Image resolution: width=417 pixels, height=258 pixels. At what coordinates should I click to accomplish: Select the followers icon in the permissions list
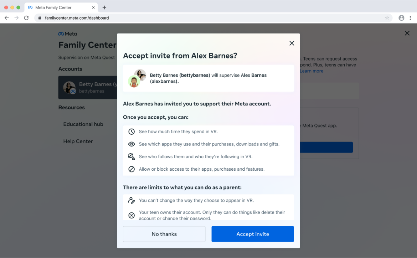tap(132, 156)
